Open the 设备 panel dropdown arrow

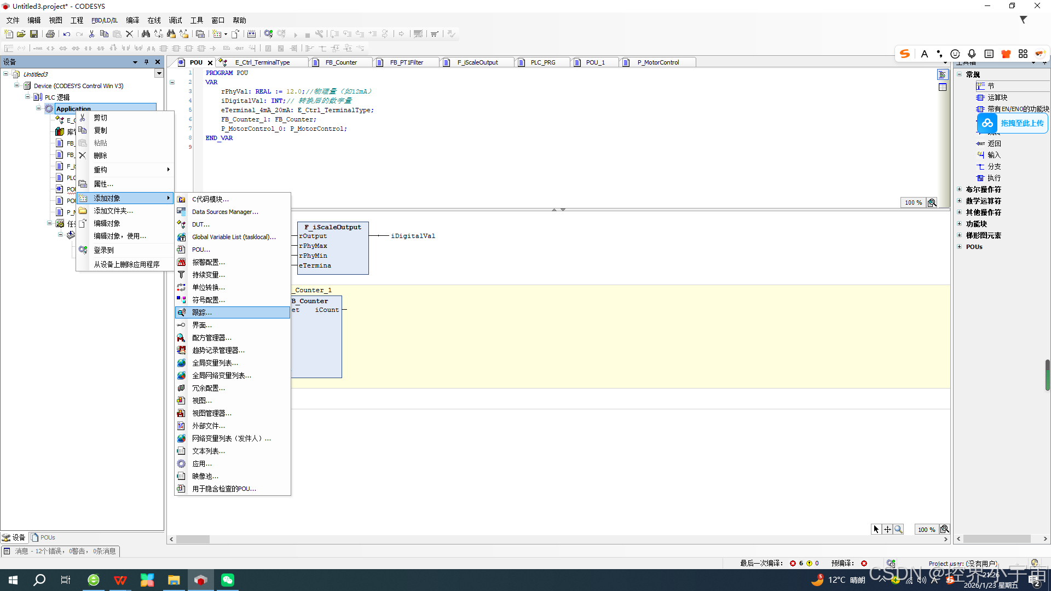pos(135,62)
